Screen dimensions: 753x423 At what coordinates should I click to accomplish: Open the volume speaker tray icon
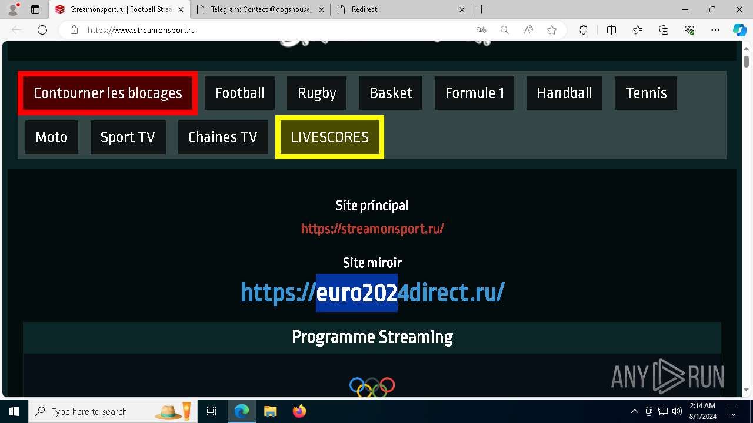pos(677,411)
